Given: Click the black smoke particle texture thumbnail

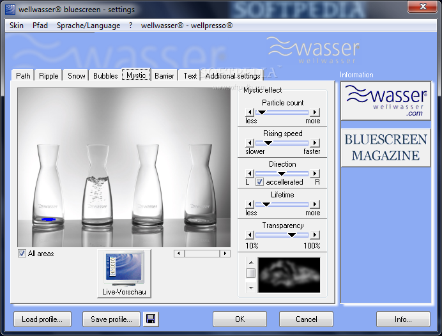Looking at the screenshot, I should (289, 275).
